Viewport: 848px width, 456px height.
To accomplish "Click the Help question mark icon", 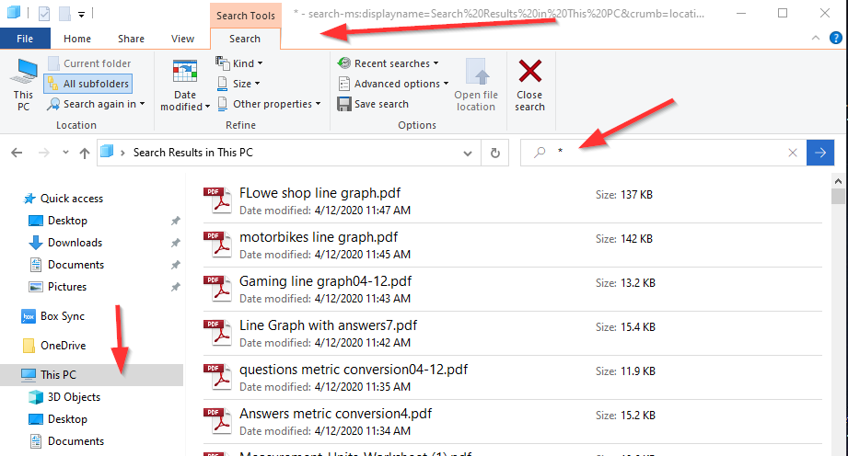I will pyautogui.click(x=835, y=38).
